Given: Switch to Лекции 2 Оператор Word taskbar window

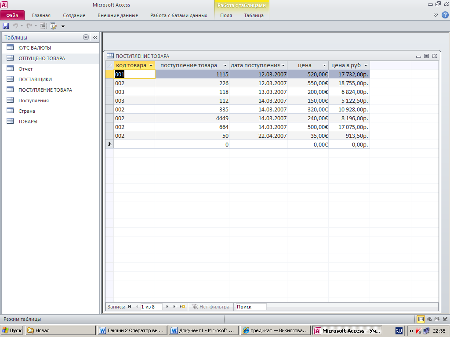Looking at the screenshot, I should pos(132,330).
